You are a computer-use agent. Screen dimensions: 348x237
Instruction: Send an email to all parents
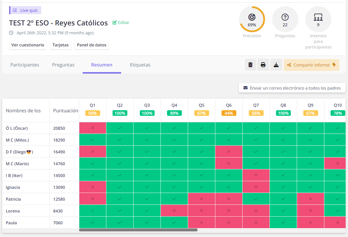292,88
